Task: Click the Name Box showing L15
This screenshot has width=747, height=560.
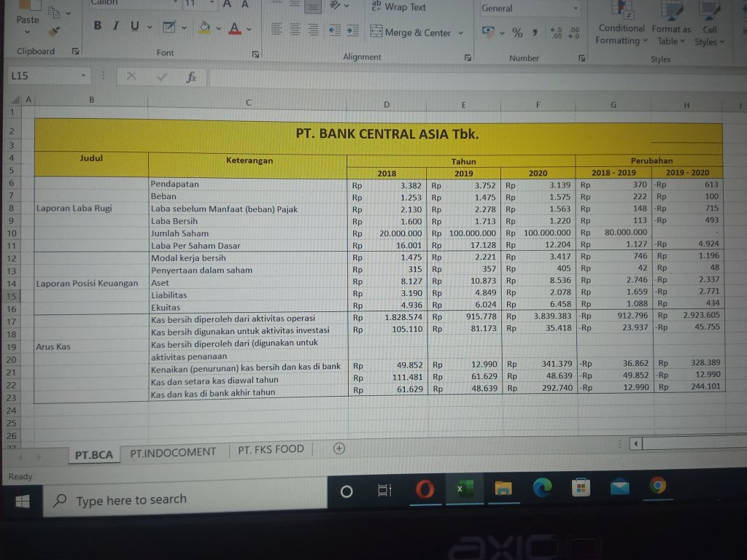Action: 49,76
